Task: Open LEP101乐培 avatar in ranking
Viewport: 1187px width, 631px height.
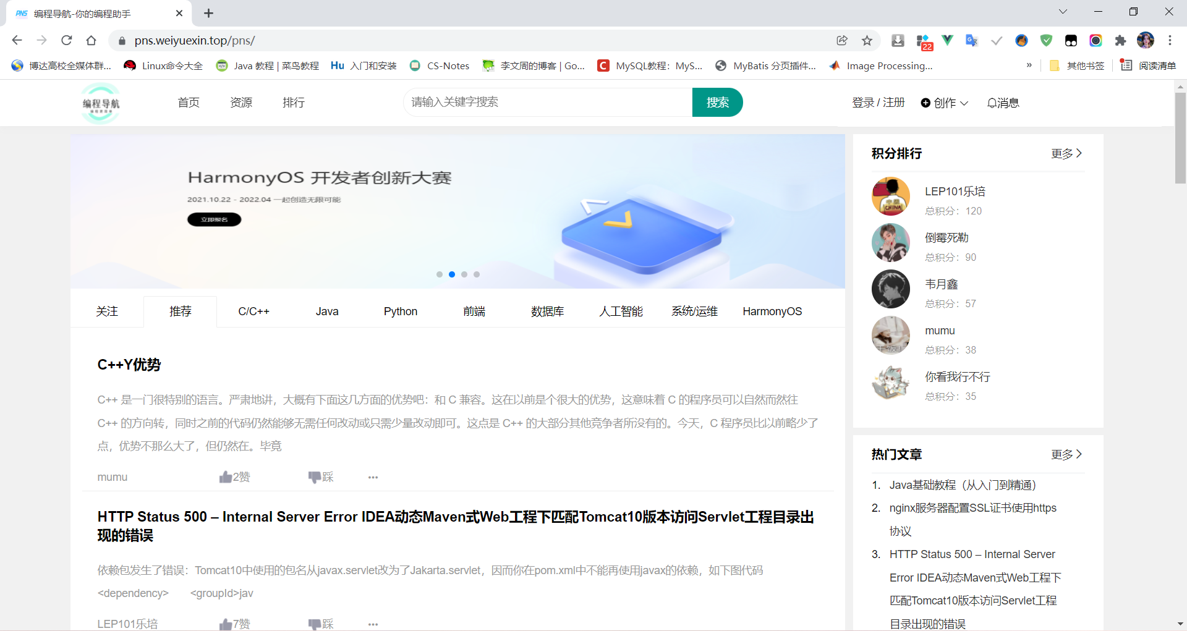Action: point(890,197)
